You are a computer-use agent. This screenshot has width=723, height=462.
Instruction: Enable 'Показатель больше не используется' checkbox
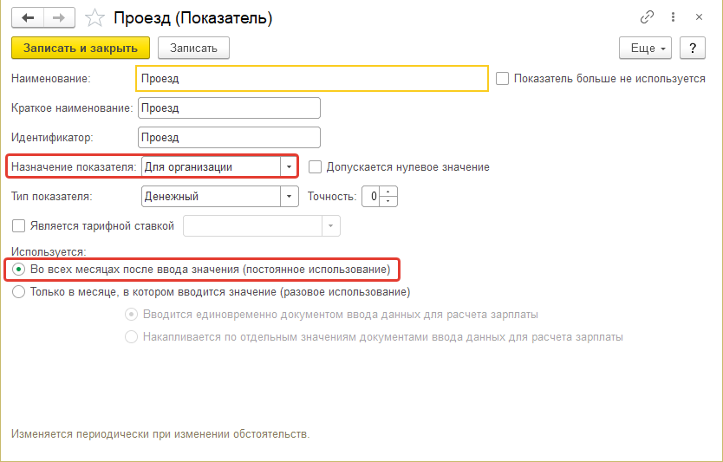point(502,78)
